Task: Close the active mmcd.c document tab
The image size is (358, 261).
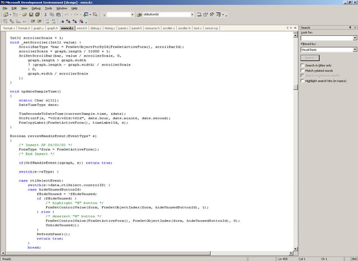Action: pos(296,27)
